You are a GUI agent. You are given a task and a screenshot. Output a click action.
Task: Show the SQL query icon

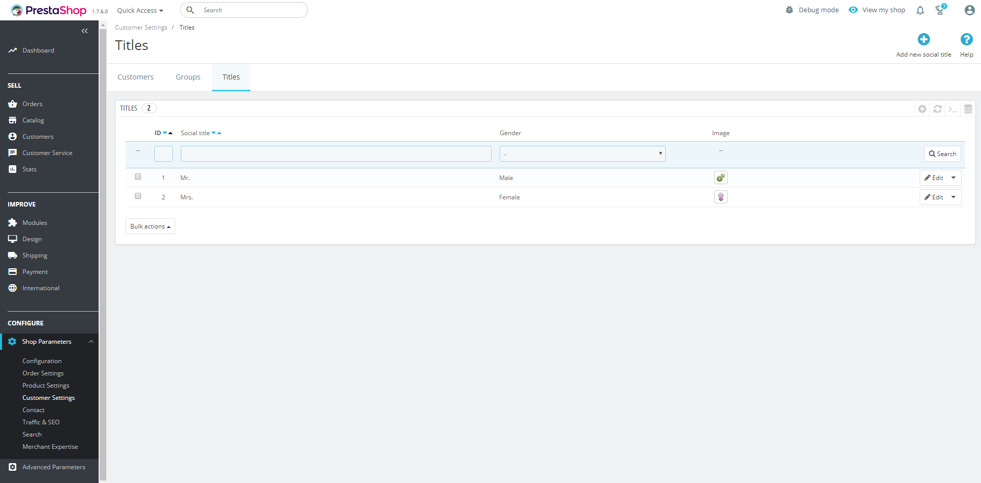[x=953, y=109]
